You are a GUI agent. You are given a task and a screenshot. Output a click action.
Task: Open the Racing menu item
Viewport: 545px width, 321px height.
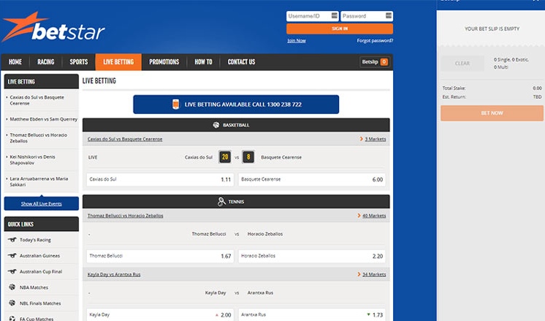click(x=46, y=62)
